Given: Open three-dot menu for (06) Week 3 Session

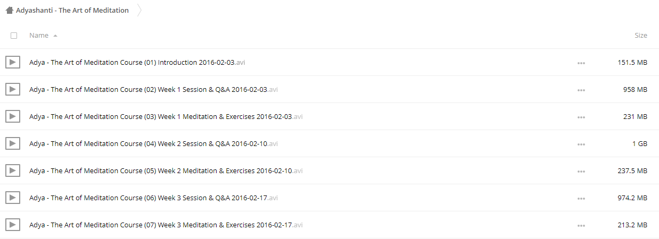Looking at the screenshot, I should (581, 198).
